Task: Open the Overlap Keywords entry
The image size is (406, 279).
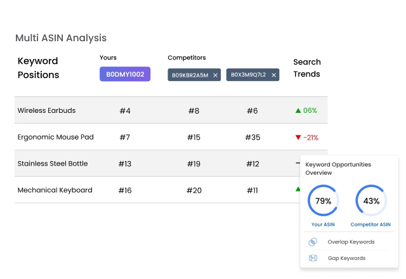Action: (351, 242)
